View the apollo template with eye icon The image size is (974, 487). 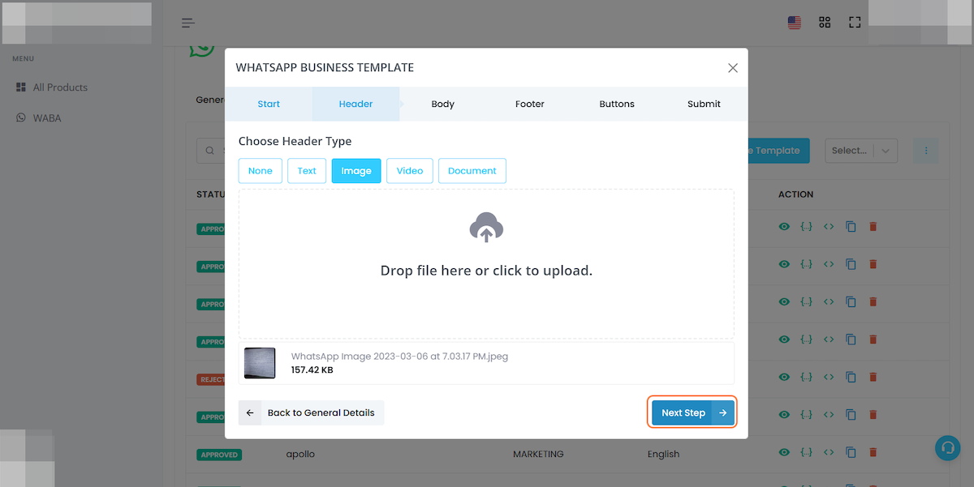[784, 452]
